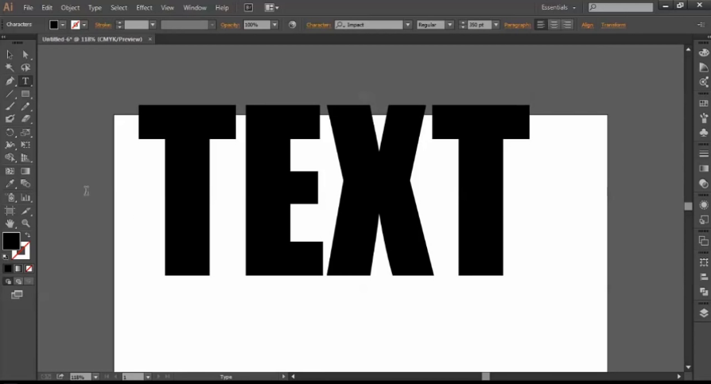This screenshot has height=384, width=711.
Task: Select the Magic Wand tool
Action: (10, 68)
